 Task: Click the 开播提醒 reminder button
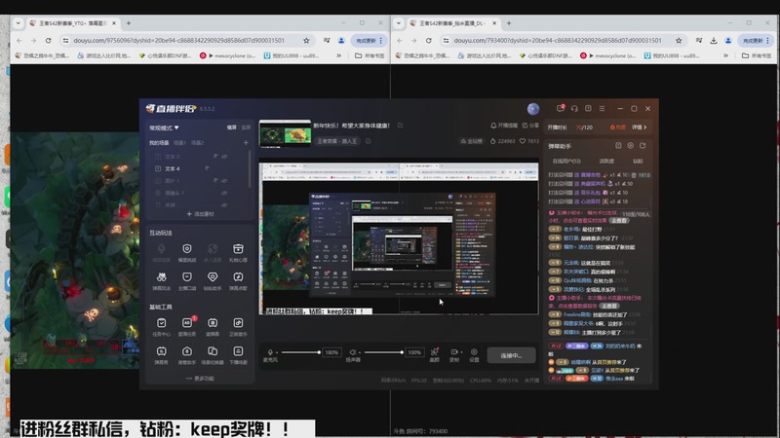pyautogui.click(x=504, y=126)
